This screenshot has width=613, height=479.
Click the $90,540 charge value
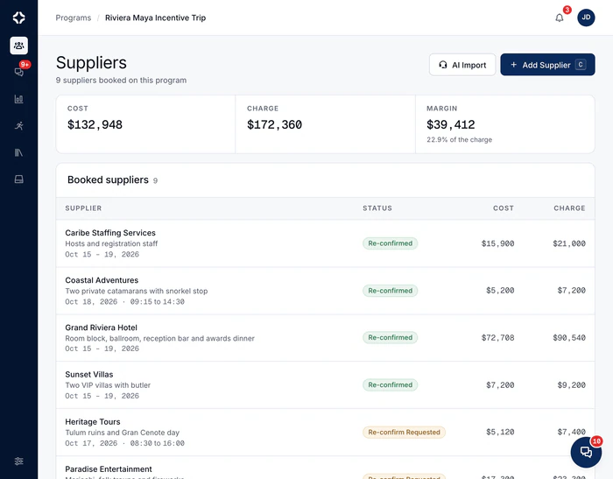point(569,338)
